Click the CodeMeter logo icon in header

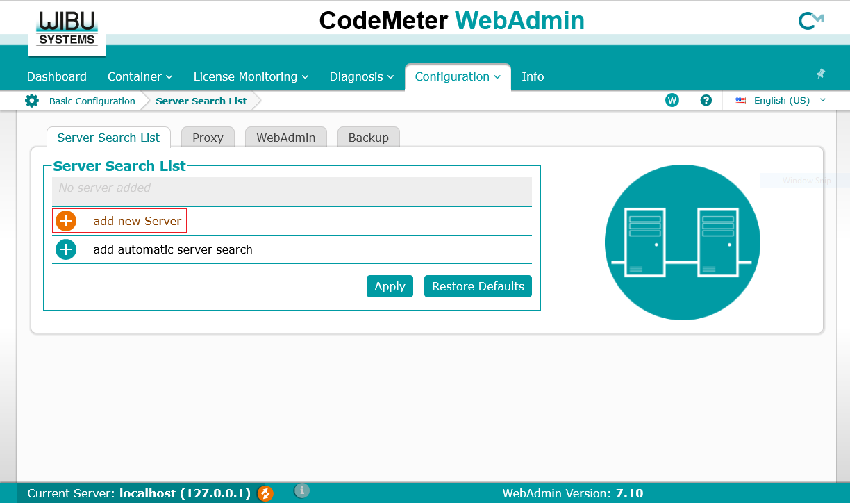[811, 22]
